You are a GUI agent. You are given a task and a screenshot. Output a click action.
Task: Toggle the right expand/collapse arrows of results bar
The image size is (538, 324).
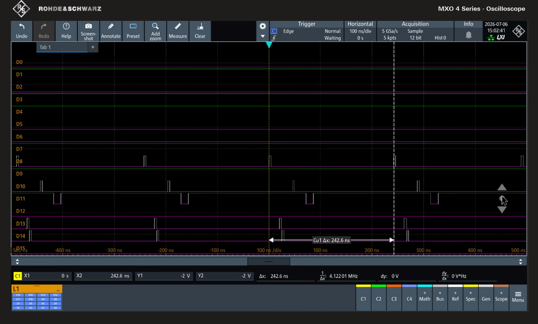tap(521, 262)
